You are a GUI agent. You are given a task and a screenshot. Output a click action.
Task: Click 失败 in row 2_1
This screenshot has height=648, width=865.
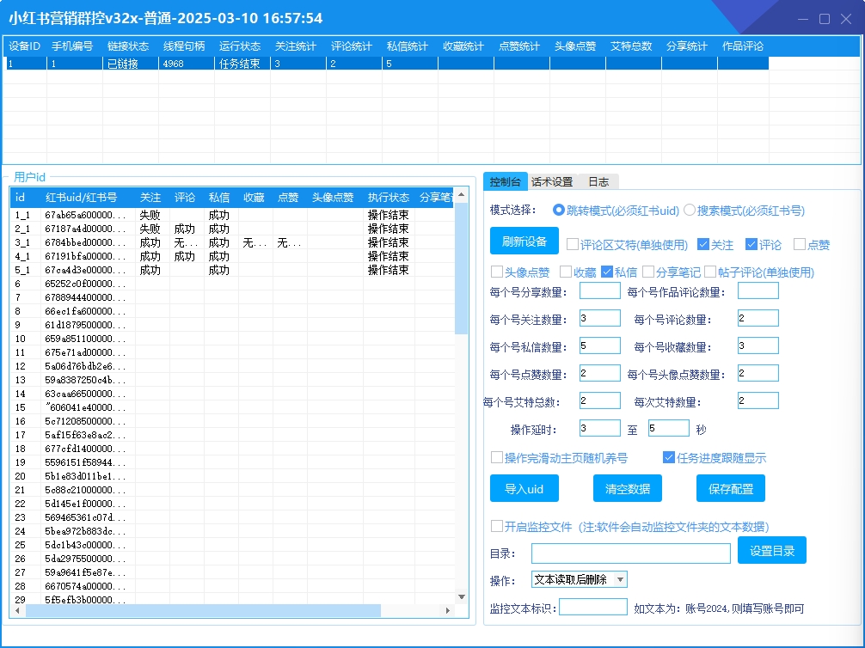coord(150,229)
